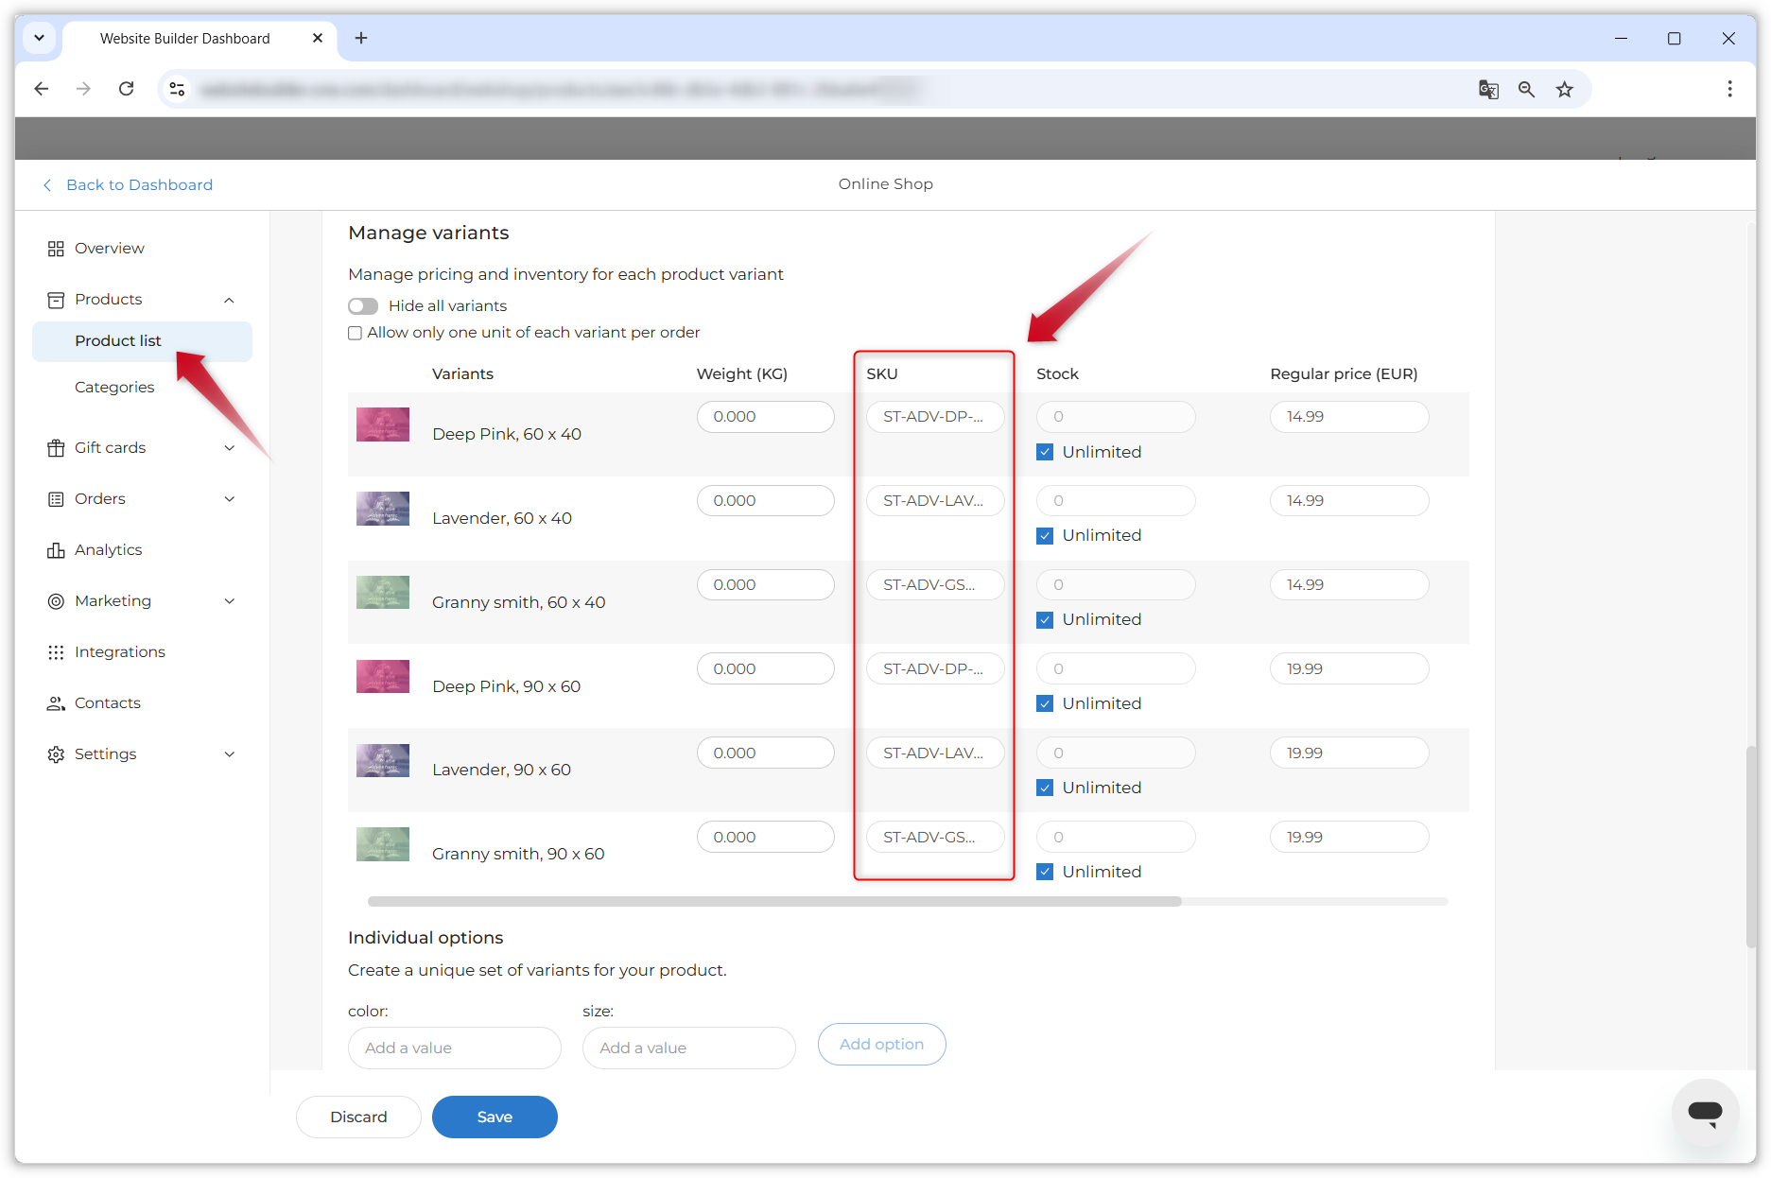Click the Gift cards present icon
Viewport: 1771px width, 1178px height.
(x=56, y=448)
